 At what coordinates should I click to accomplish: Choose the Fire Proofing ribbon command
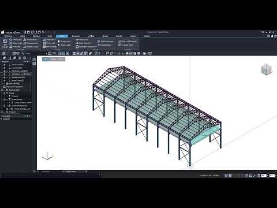pos(50,47)
